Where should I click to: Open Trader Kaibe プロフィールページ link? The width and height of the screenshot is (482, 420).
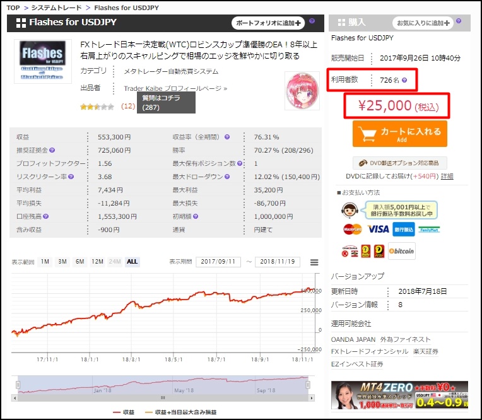click(x=175, y=89)
